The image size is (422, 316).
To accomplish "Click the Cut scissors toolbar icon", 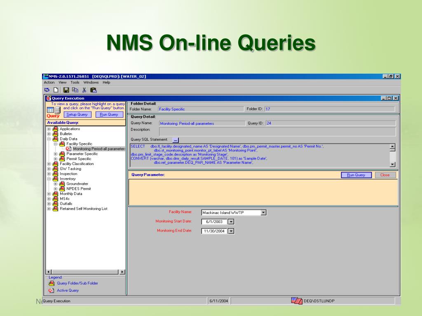I will tap(84, 90).
